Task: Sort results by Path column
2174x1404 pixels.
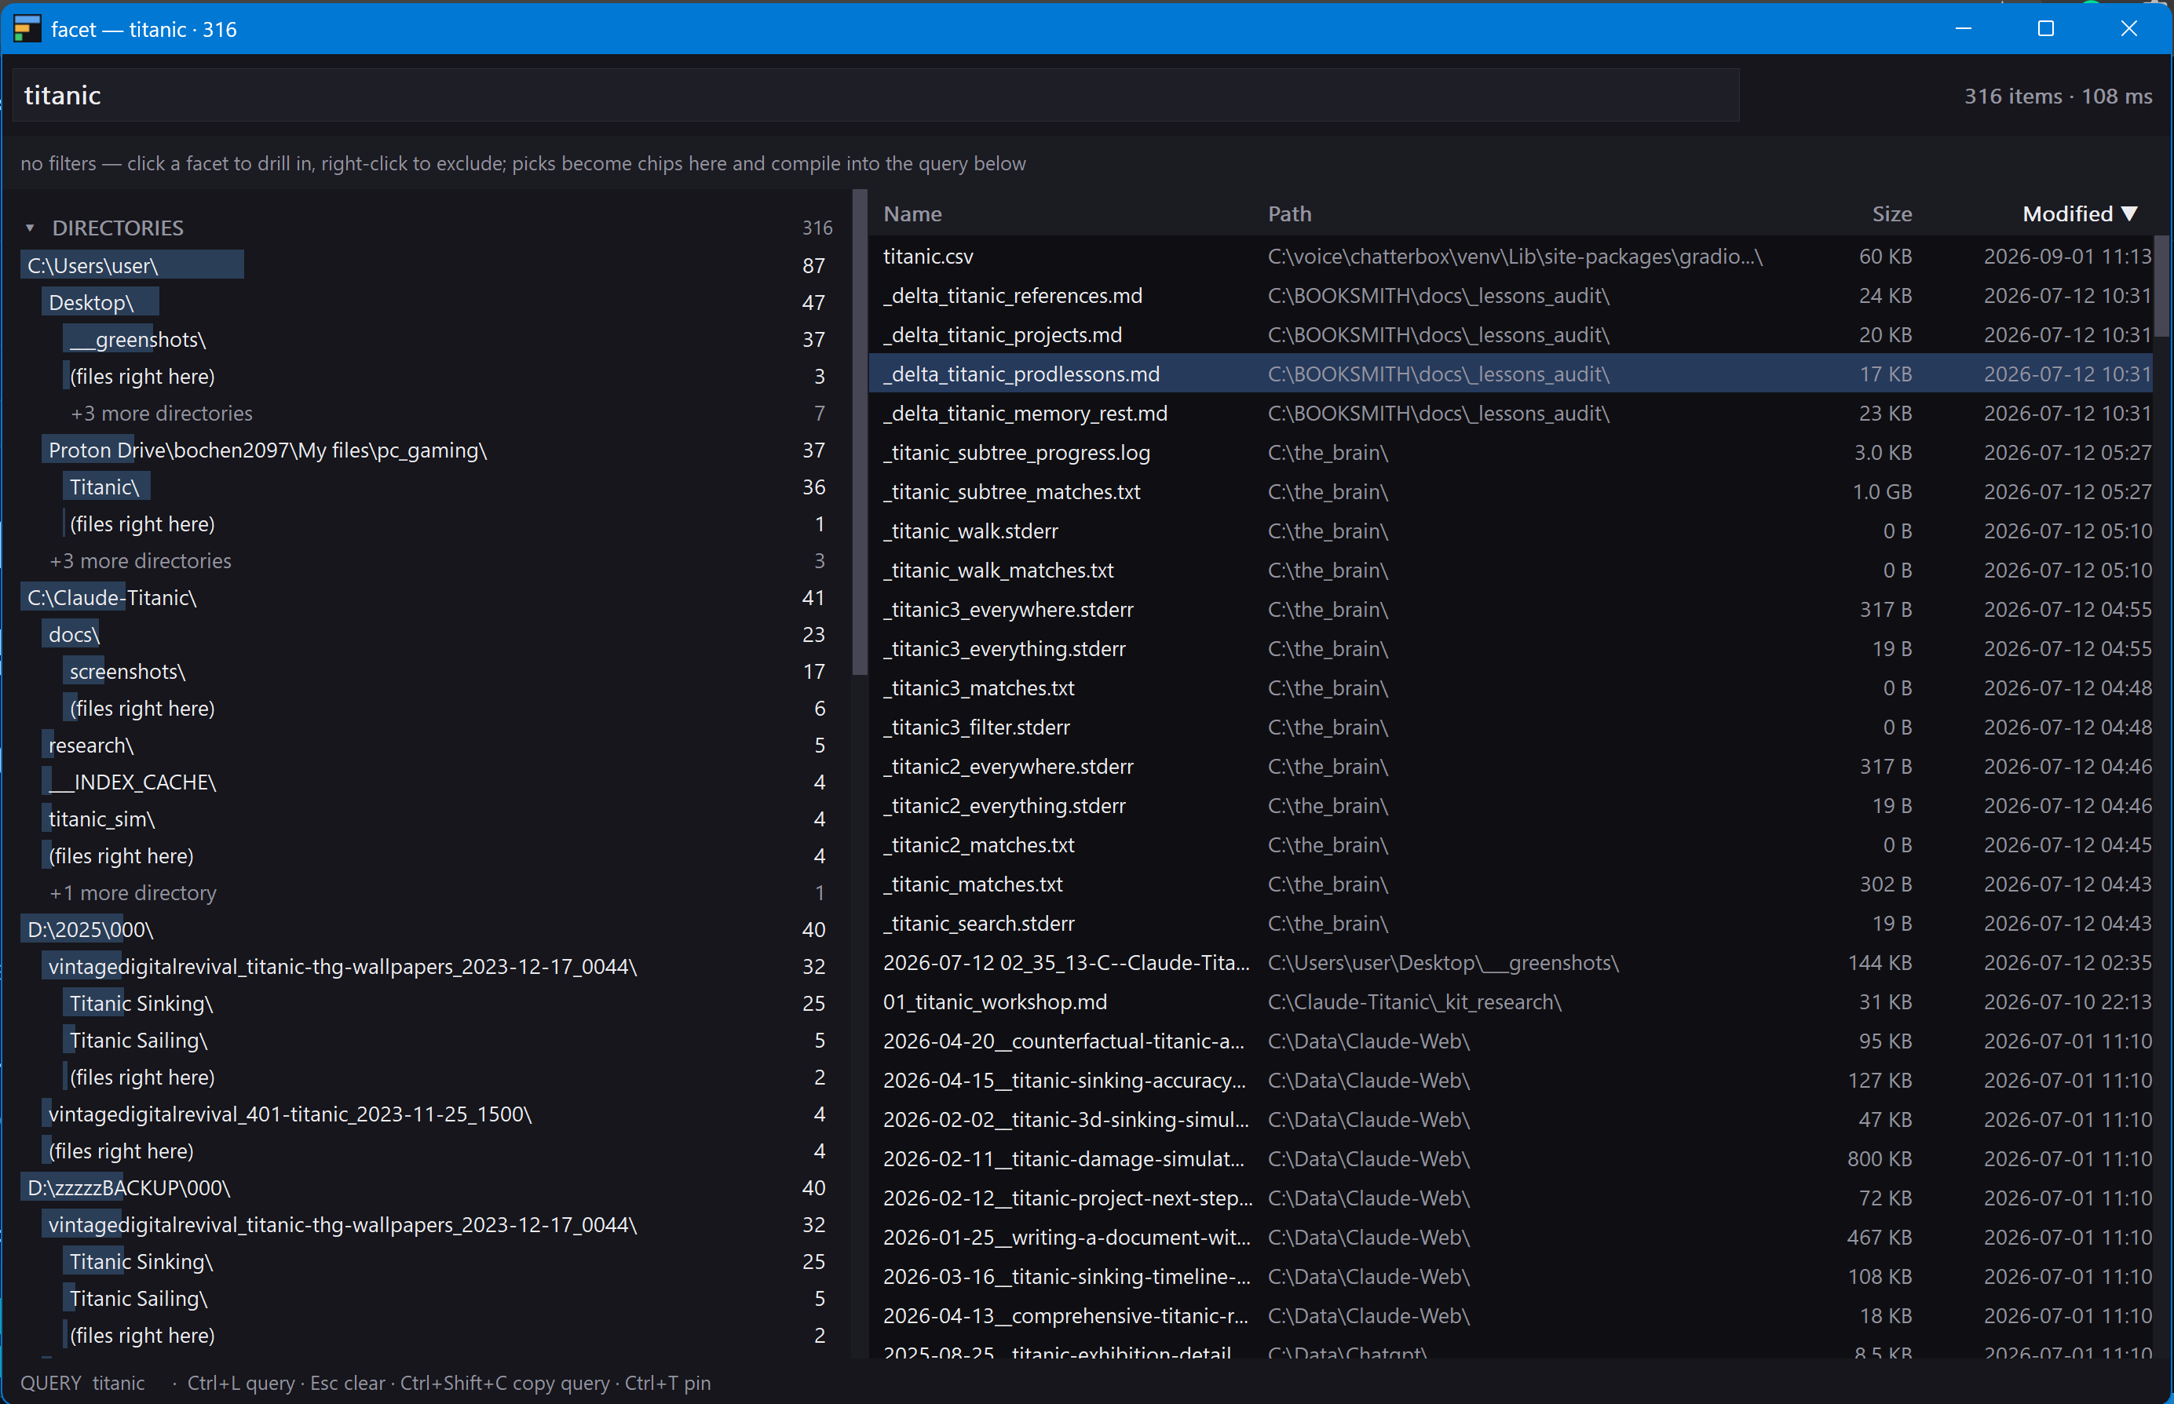Action: 1289,213
